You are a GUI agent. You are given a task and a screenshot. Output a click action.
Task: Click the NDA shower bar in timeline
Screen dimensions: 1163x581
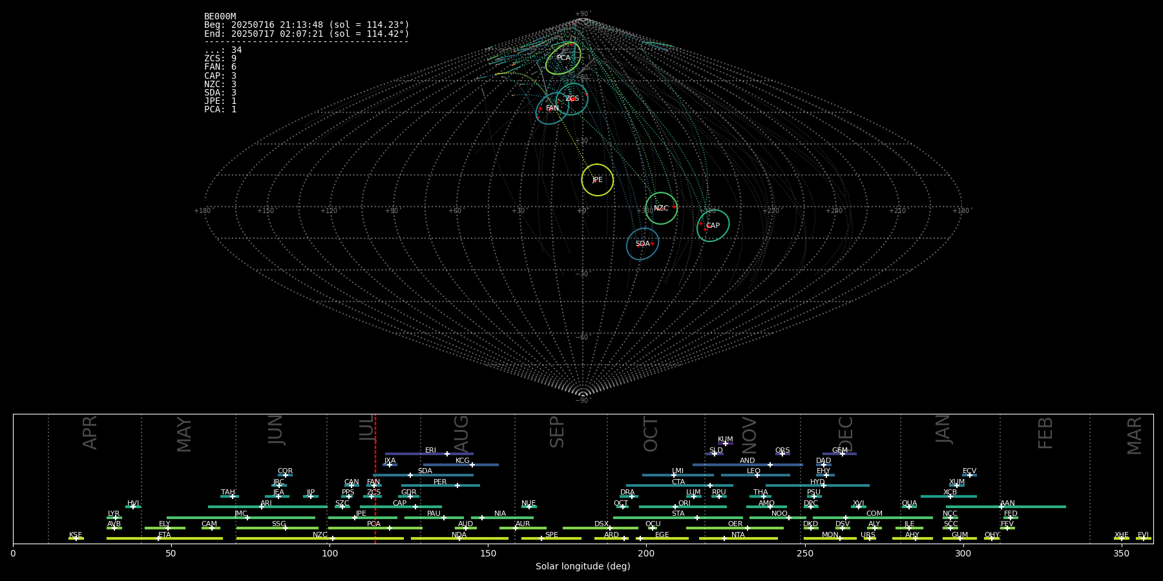(x=459, y=538)
